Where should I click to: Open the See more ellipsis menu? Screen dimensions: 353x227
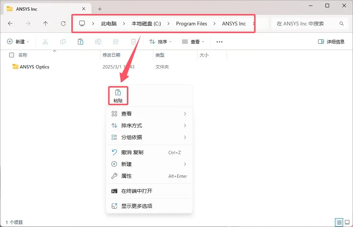(x=220, y=42)
